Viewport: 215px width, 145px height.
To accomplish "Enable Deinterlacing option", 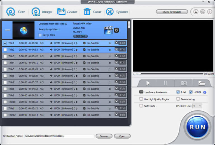I will (x=178, y=99).
